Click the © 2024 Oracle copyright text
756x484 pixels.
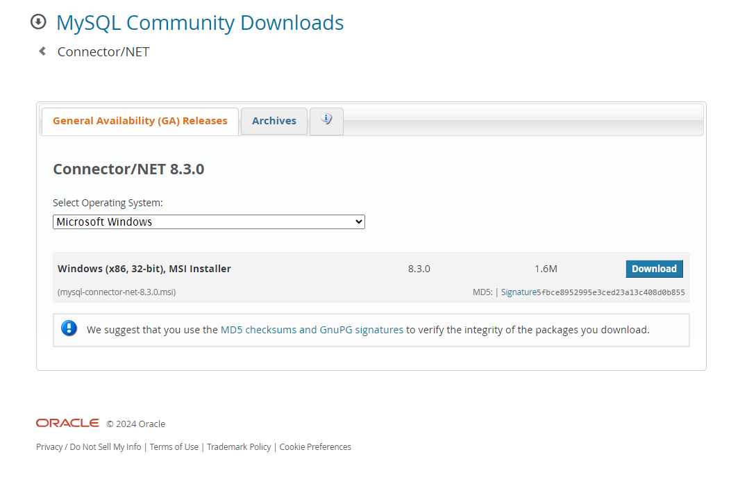pyautogui.click(x=136, y=424)
